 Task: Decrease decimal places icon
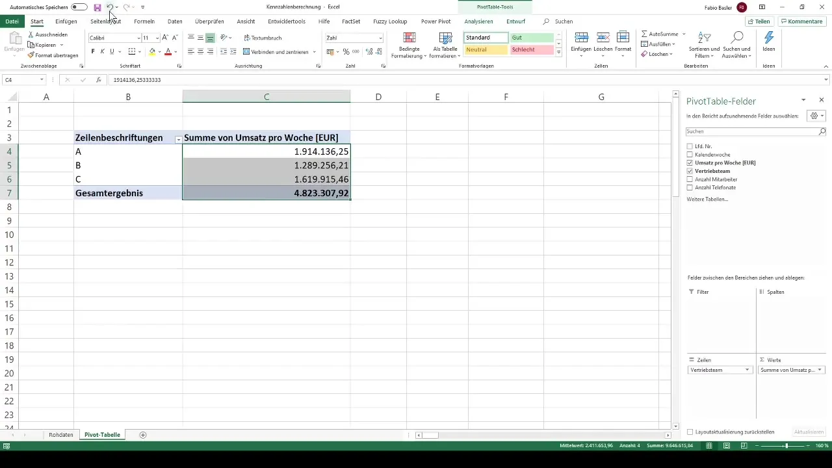click(379, 51)
